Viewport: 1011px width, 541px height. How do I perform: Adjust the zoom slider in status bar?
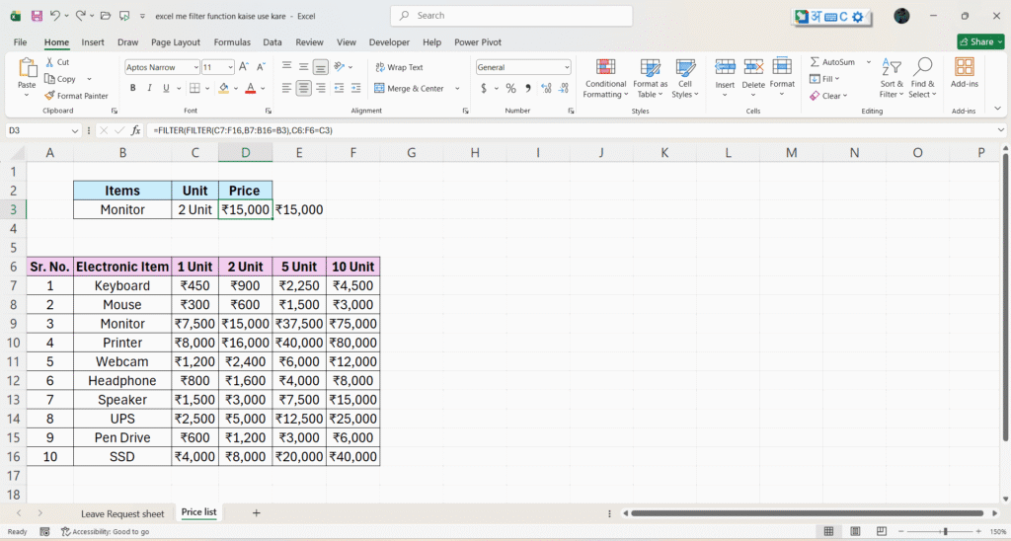point(944,531)
